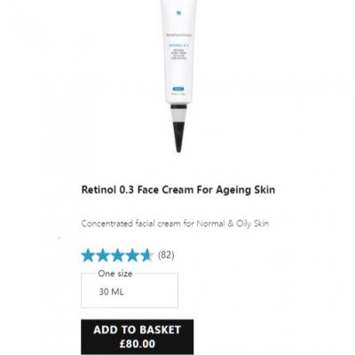The image size is (355, 355).
Task: Click the One size selector label
Action: (x=115, y=273)
